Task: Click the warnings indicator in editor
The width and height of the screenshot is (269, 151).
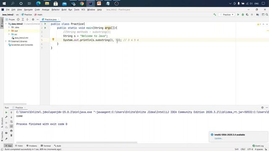Action: coord(259,24)
